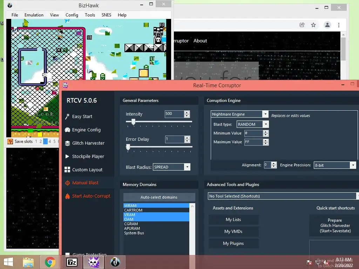Select save slot 5 in BizHawk
This screenshot has width=359, height=269.
coord(54,142)
